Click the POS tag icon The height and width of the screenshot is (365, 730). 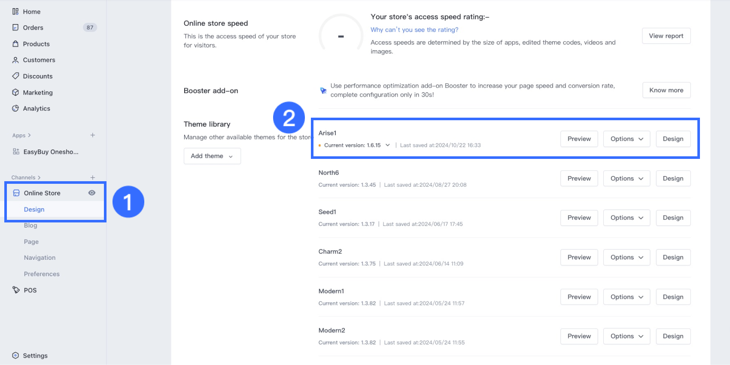click(16, 290)
